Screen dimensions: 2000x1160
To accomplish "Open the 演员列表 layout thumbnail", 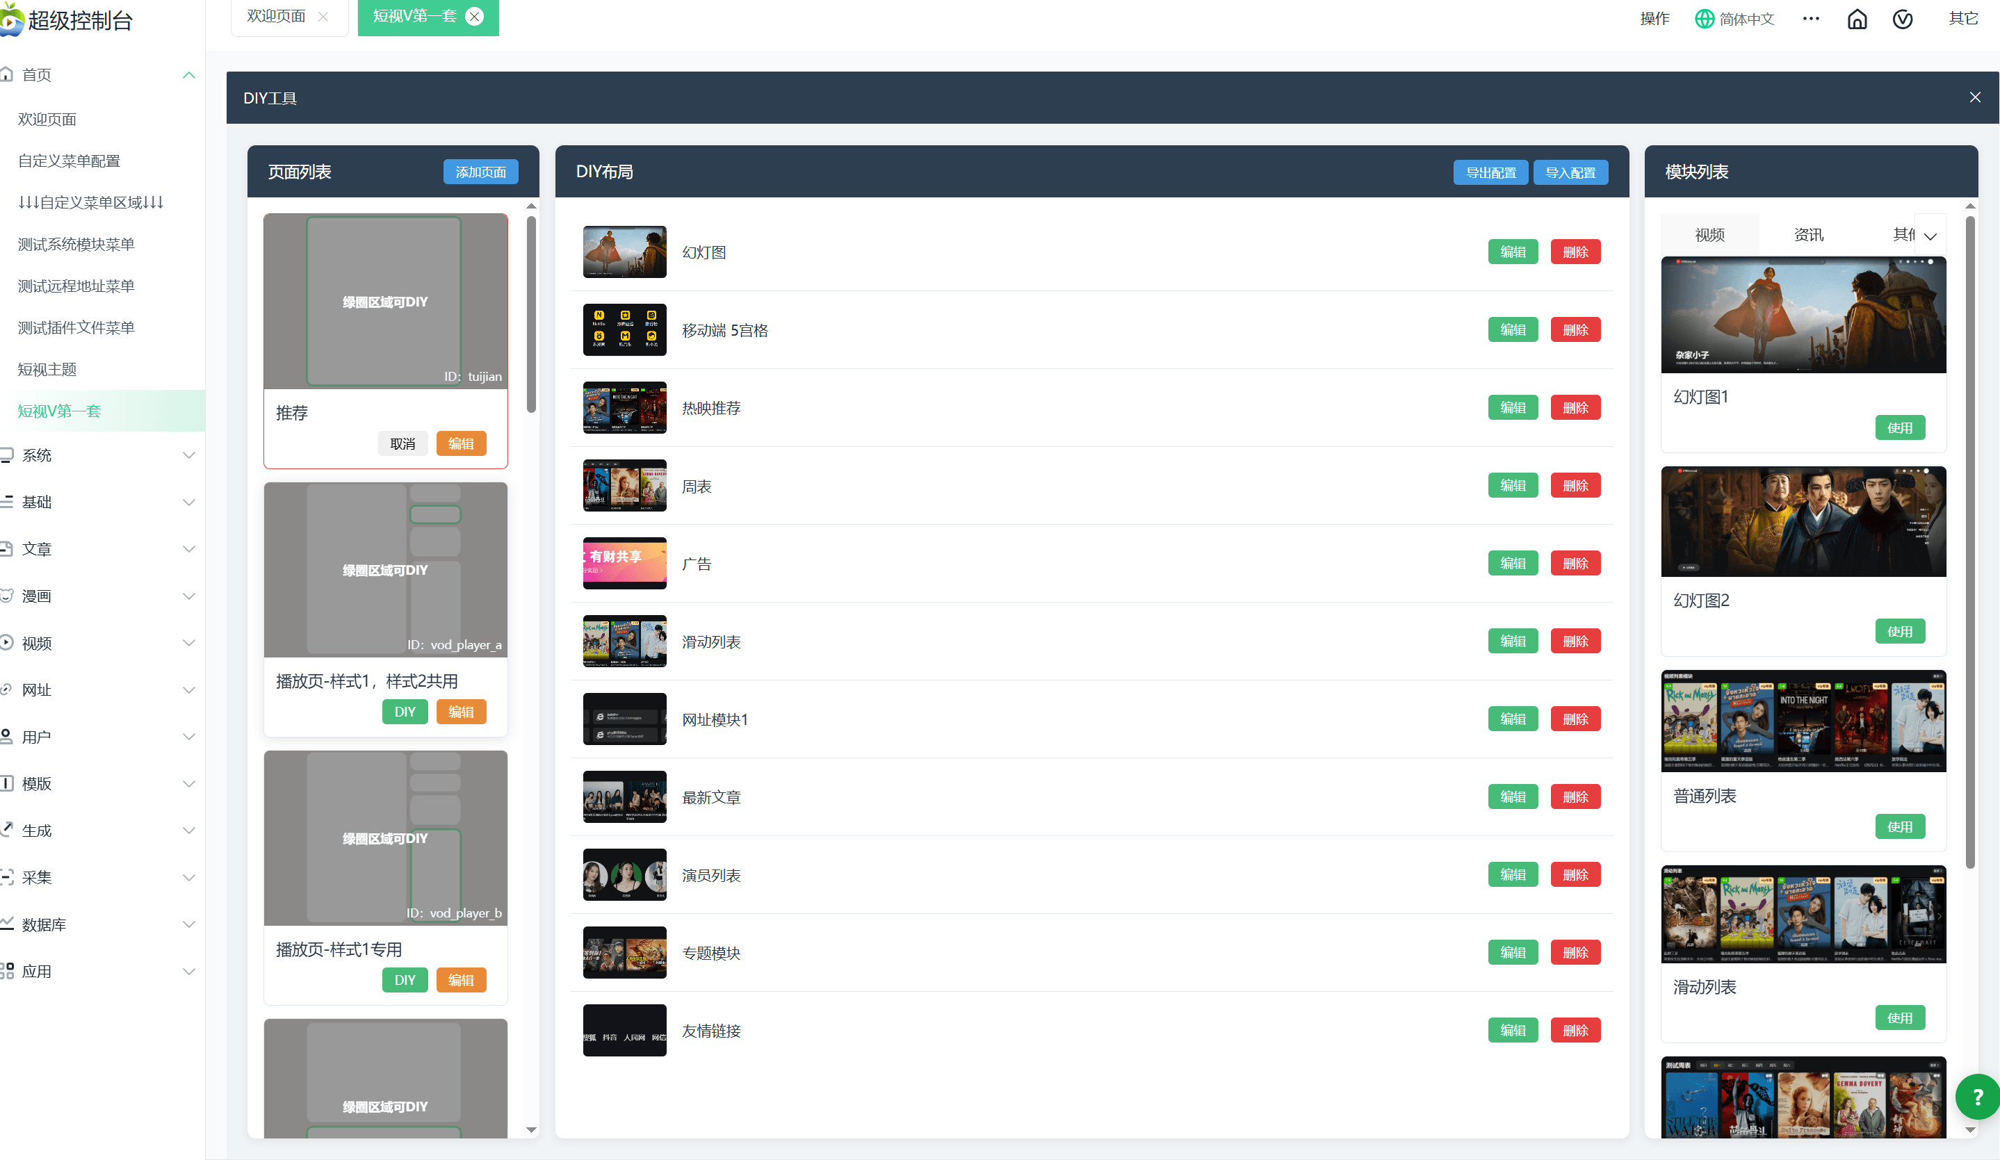I will coord(624,874).
